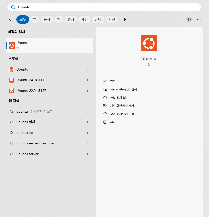Enable the 설정 search filter
209x217 pixels.
[71, 19]
